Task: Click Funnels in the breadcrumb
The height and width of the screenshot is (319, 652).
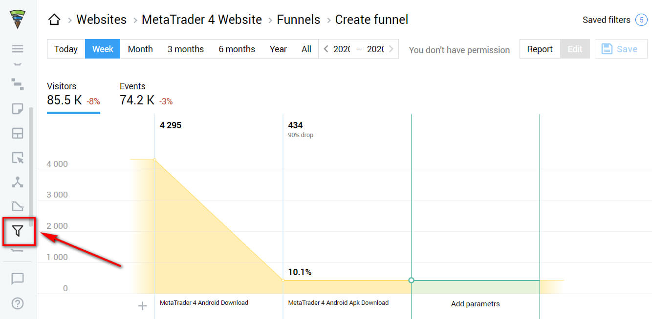Action: point(298,20)
